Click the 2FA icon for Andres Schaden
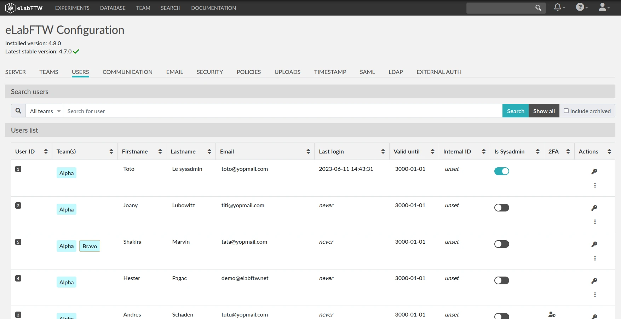Image resolution: width=621 pixels, height=319 pixels. click(552, 314)
